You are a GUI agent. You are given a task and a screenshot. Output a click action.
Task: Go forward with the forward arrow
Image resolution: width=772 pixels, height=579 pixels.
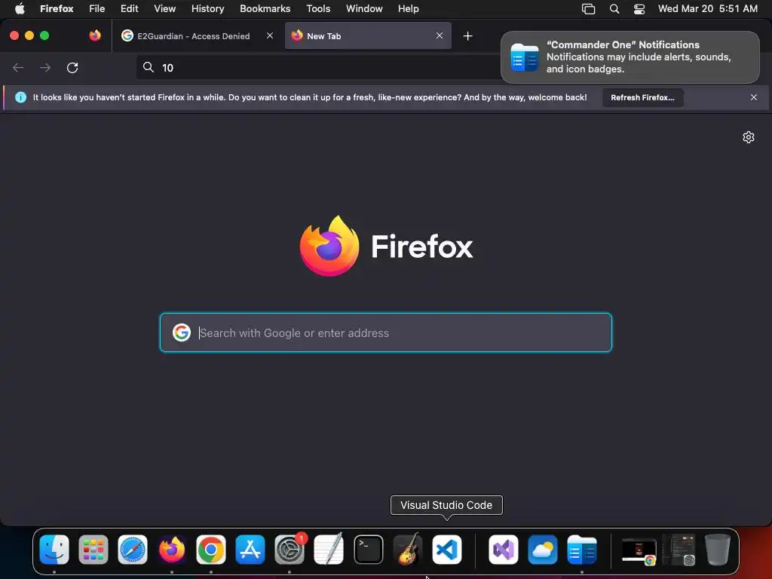44,67
